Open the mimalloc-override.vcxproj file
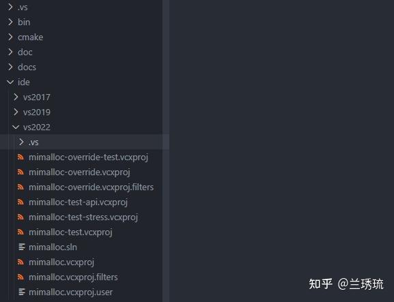The image size is (394, 302). coord(79,172)
